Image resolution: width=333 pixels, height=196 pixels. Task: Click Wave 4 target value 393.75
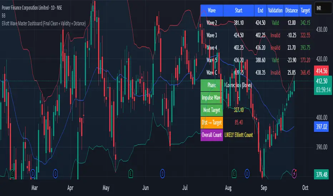coord(305,48)
